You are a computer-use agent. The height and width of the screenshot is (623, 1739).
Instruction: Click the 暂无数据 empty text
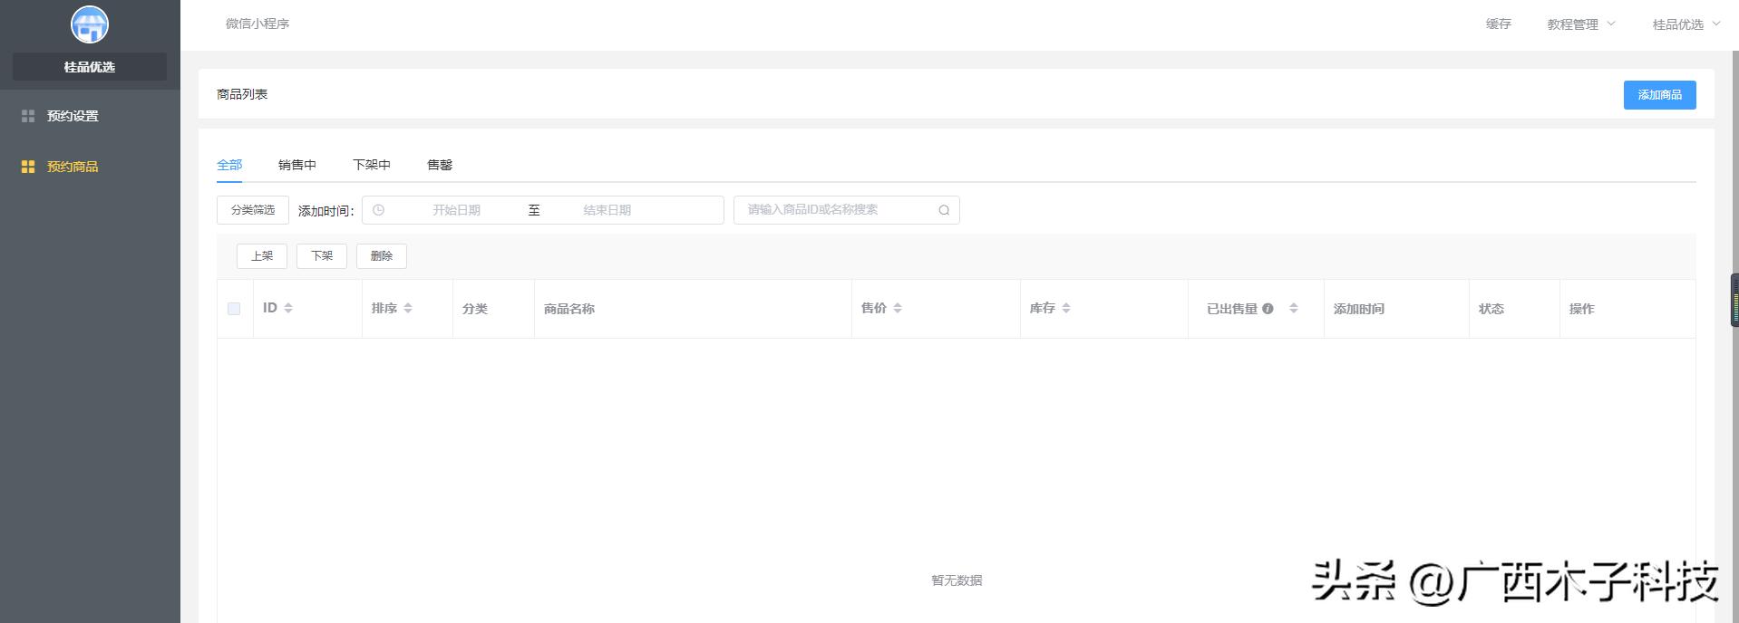coord(957,580)
